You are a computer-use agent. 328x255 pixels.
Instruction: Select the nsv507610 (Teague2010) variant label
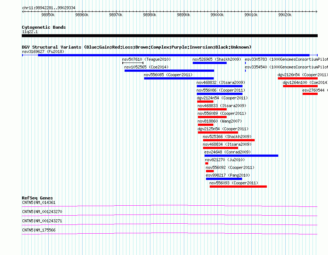tap(146, 59)
